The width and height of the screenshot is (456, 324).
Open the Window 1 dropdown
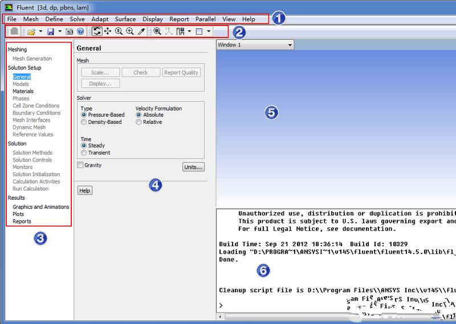tap(255, 44)
